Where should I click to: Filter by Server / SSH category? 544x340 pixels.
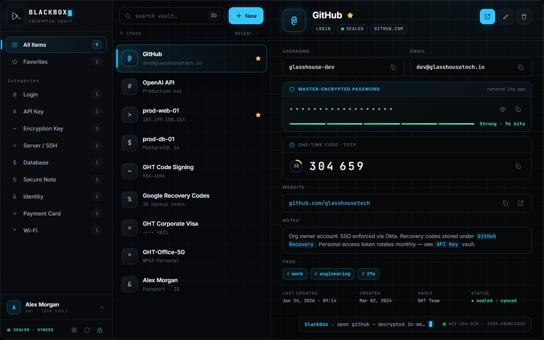56,145
